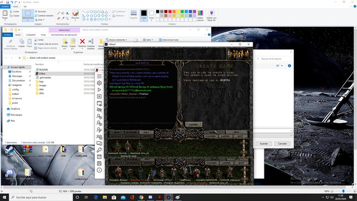Pick the yellow color swatch in palette

tap(178, 12)
